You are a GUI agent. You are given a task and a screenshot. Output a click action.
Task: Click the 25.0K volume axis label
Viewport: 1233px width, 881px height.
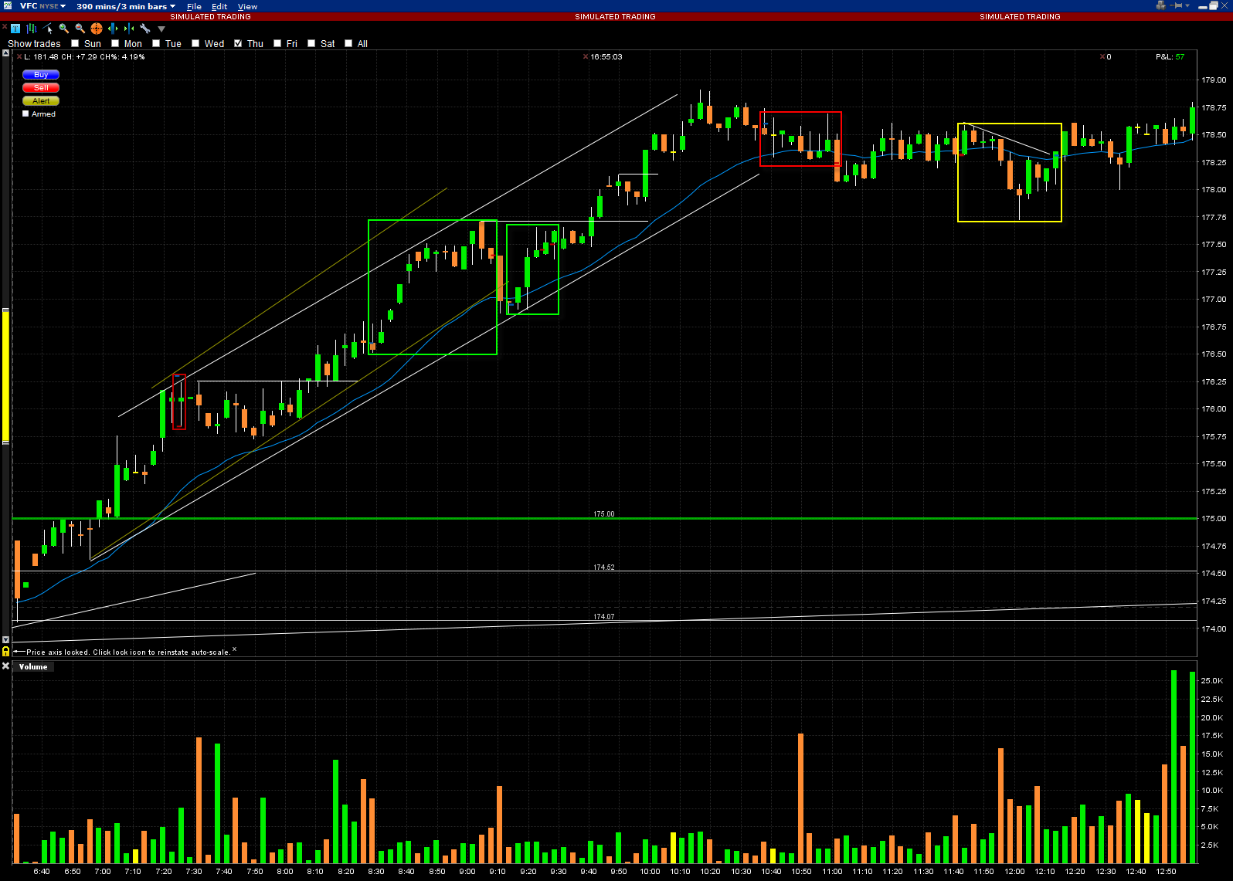pos(1212,681)
